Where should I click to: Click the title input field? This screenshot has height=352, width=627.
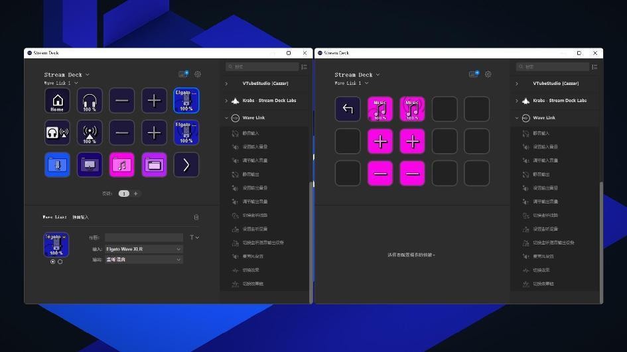144,237
